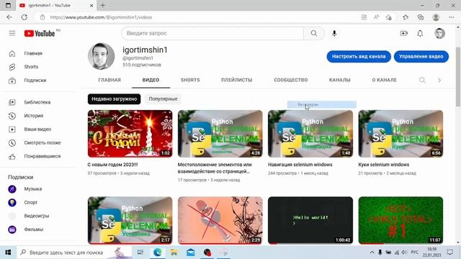
Task: Open Windows Task View button
Action: [140, 253]
